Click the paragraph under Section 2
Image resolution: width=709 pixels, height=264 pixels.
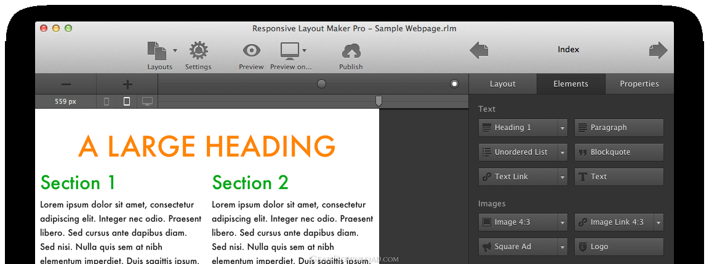click(292, 233)
